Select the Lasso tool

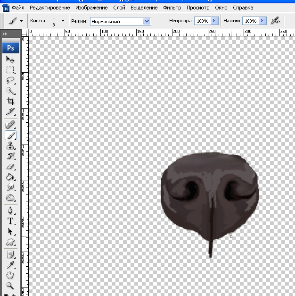pyautogui.click(x=10, y=81)
